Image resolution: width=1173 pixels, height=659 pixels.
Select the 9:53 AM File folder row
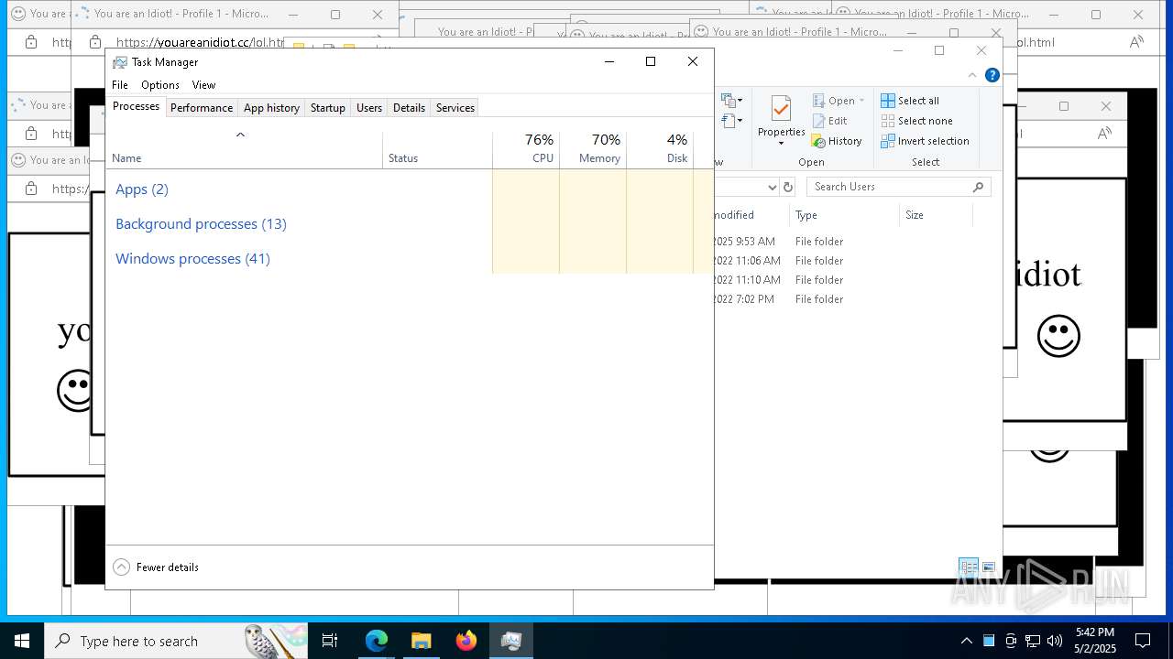[843, 242]
